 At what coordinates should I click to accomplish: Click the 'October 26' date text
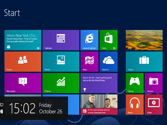point(51,111)
